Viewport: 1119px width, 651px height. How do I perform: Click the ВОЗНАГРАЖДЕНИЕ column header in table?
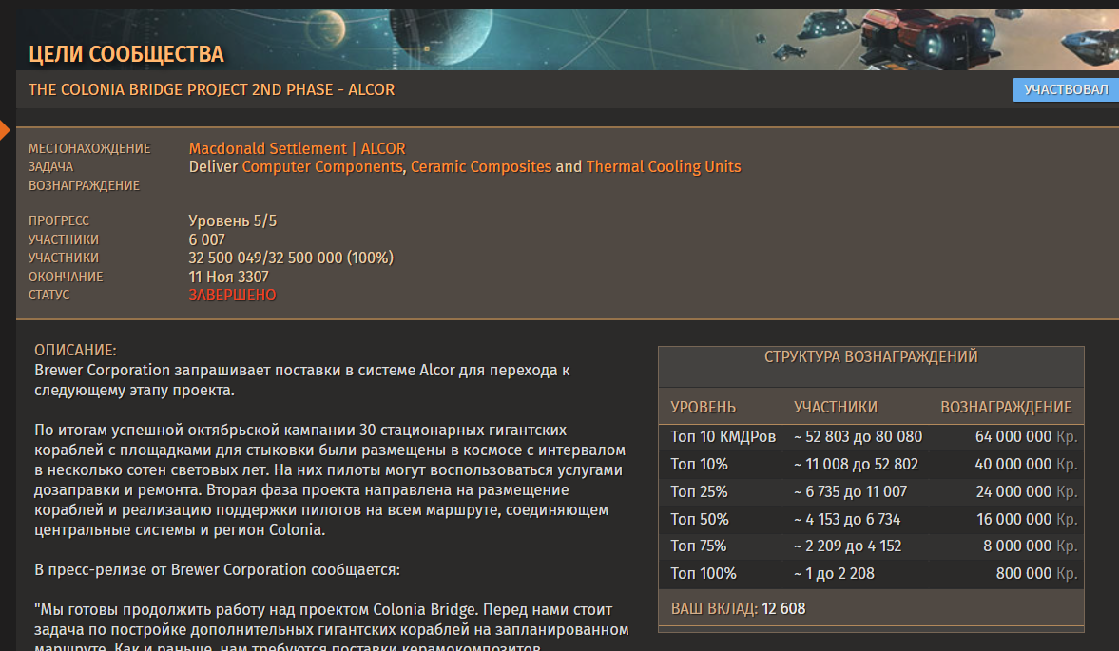[1006, 407]
